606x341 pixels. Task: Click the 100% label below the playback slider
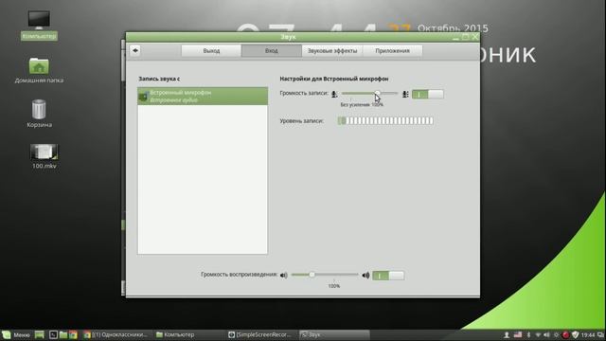334,286
